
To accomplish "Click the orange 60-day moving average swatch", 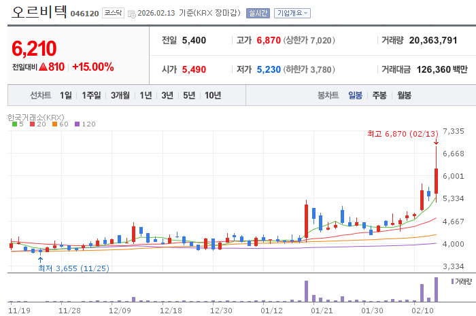I will click(x=54, y=124).
